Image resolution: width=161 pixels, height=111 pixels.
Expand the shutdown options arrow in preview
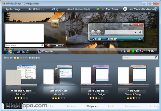(62, 45)
